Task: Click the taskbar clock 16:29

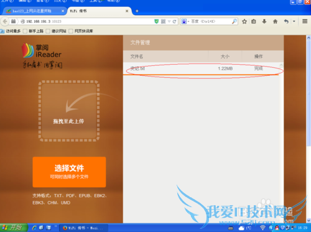Action: (x=302, y=228)
